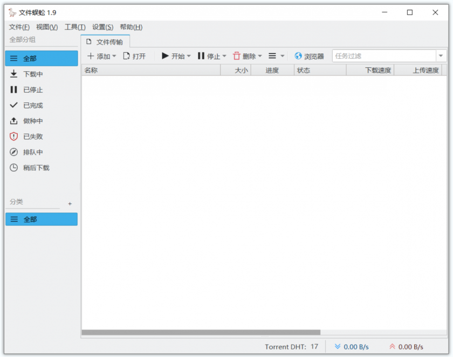453x357 pixels.
Task: Expand the Delete (删除) dropdown arrow
Action: click(x=260, y=56)
